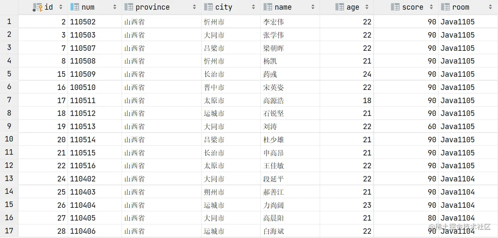Click the city cell 晋中市
This screenshot has height=238, width=498.
coord(214,87)
